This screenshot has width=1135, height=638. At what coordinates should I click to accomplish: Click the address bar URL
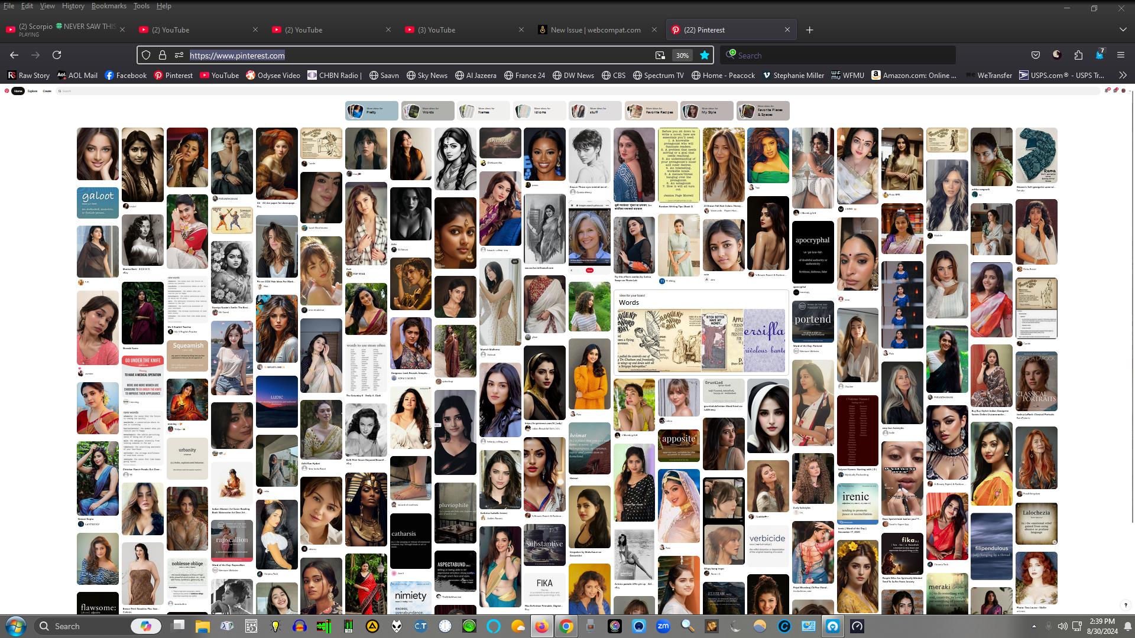pyautogui.click(x=237, y=55)
